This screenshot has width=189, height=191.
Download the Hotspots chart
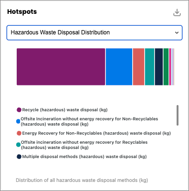(177, 12)
